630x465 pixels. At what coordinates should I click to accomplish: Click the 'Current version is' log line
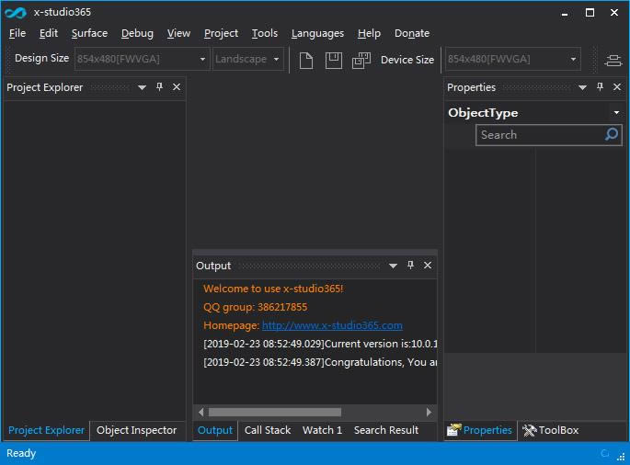(x=320, y=344)
